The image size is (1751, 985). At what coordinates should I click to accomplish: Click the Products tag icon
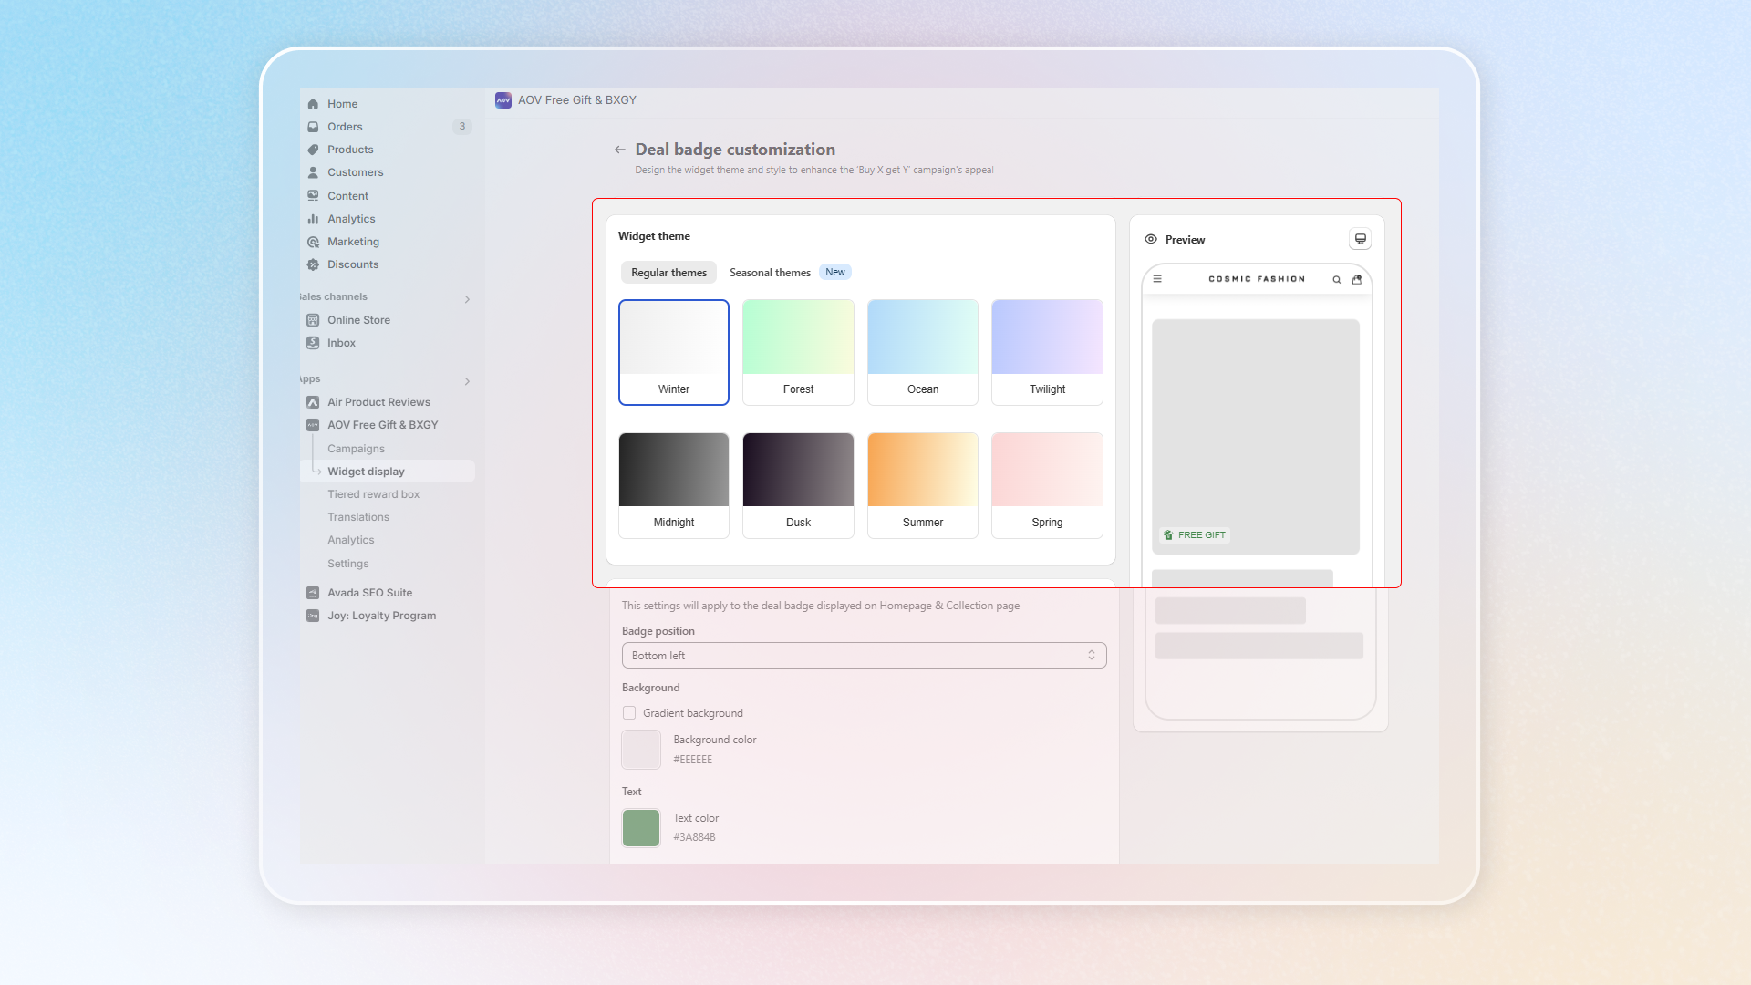point(313,150)
